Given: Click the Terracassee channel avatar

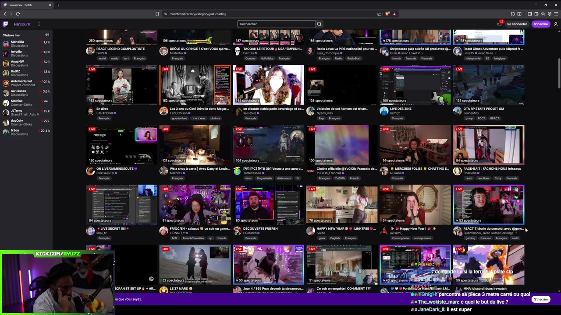Looking at the screenshot, I should click(237, 171).
